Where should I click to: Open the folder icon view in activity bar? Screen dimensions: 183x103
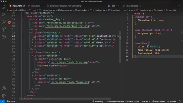click(4, 37)
